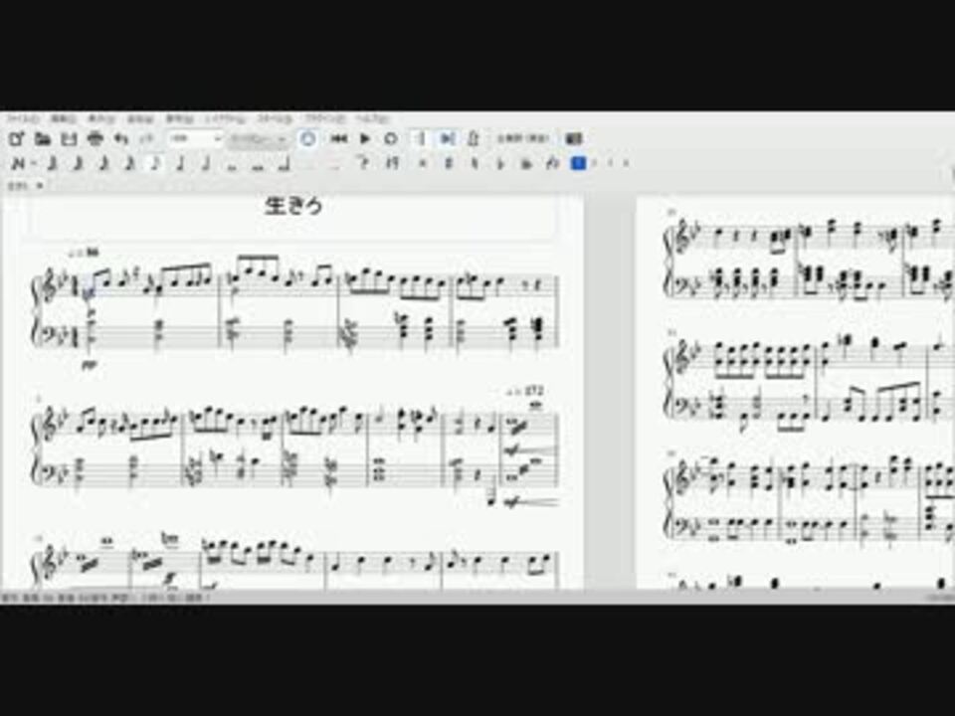The image size is (955, 716).
Task: Open the 音符 (Notes) menu
Action: point(180,118)
